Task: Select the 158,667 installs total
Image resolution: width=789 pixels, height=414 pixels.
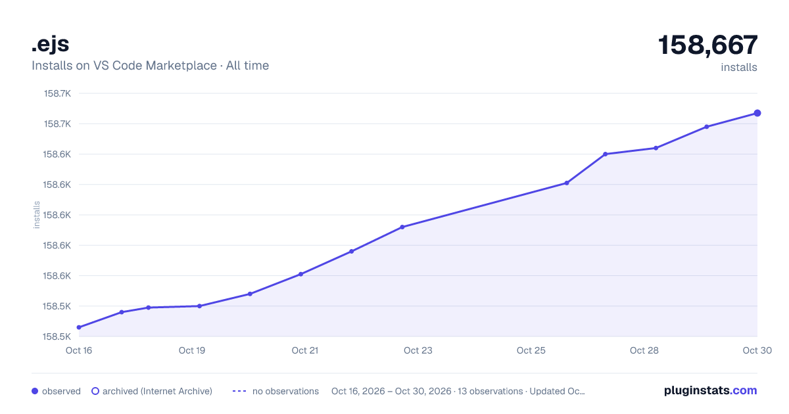Action: 708,45
